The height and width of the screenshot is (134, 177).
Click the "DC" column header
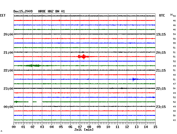tap(172, 15)
